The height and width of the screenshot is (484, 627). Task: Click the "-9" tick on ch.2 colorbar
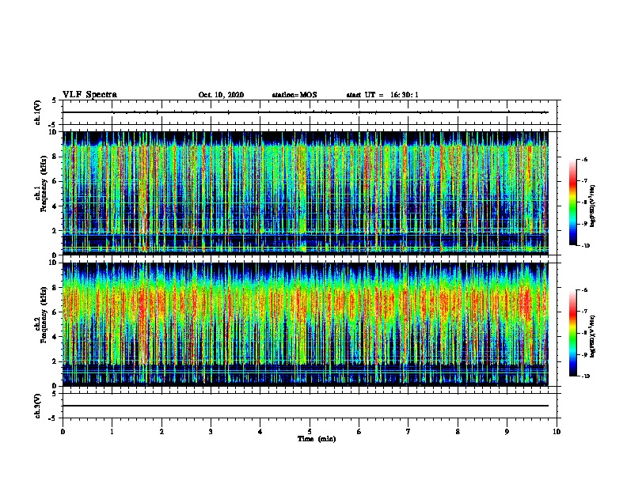tap(584, 354)
